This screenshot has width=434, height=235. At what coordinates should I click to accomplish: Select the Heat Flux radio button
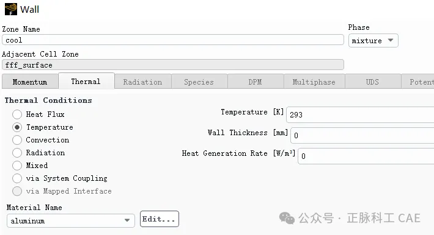point(17,114)
